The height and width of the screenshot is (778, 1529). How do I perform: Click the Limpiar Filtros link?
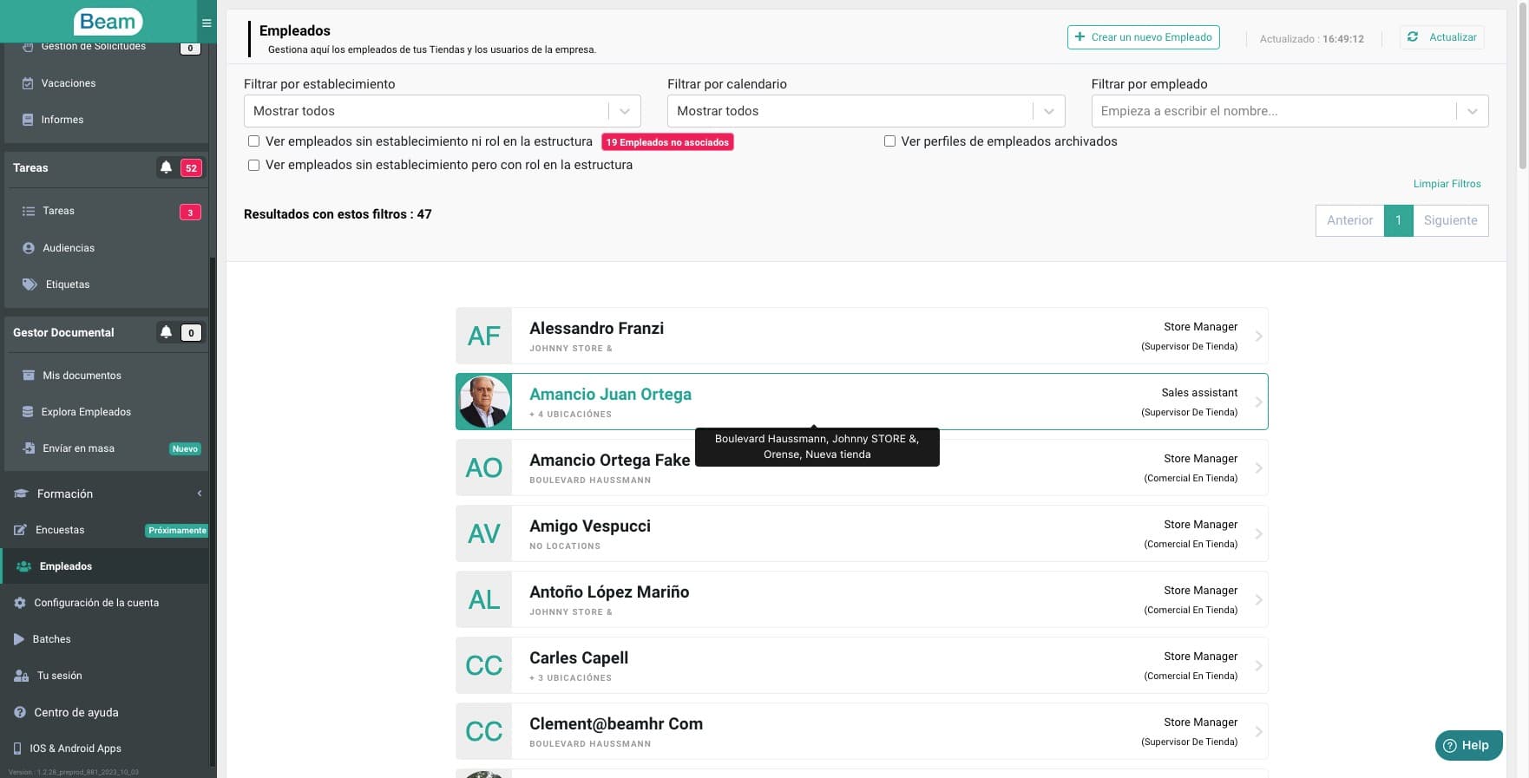pyautogui.click(x=1447, y=184)
